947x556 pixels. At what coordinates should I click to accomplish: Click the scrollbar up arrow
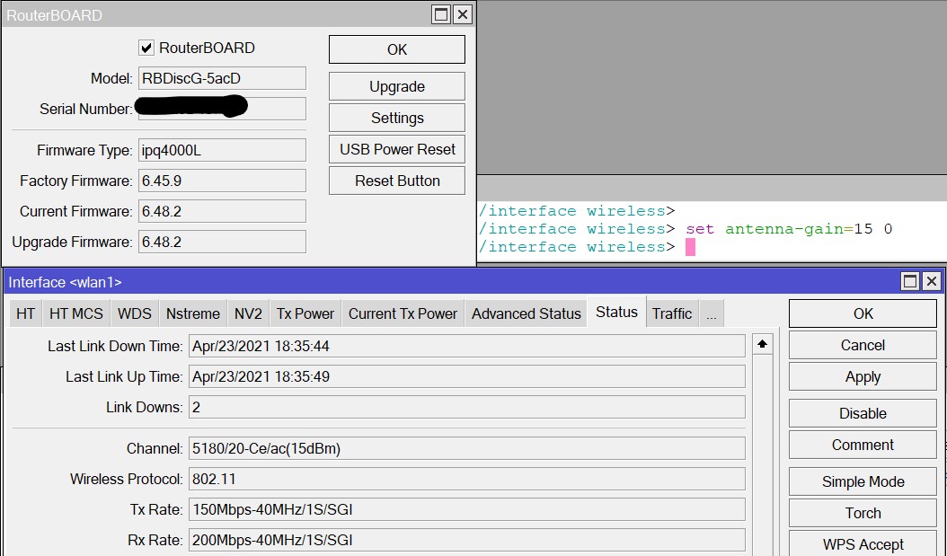coord(762,344)
